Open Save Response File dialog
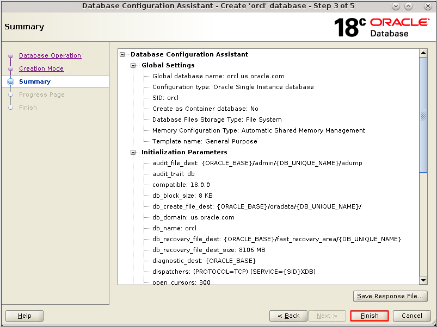 point(390,296)
